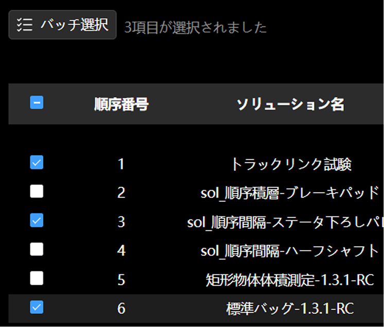Image resolution: width=384 pixels, height=327 pixels.
Task: Select 矩形物体体積測定-1.3.1-RC solution
Action: pyautogui.click(x=290, y=280)
